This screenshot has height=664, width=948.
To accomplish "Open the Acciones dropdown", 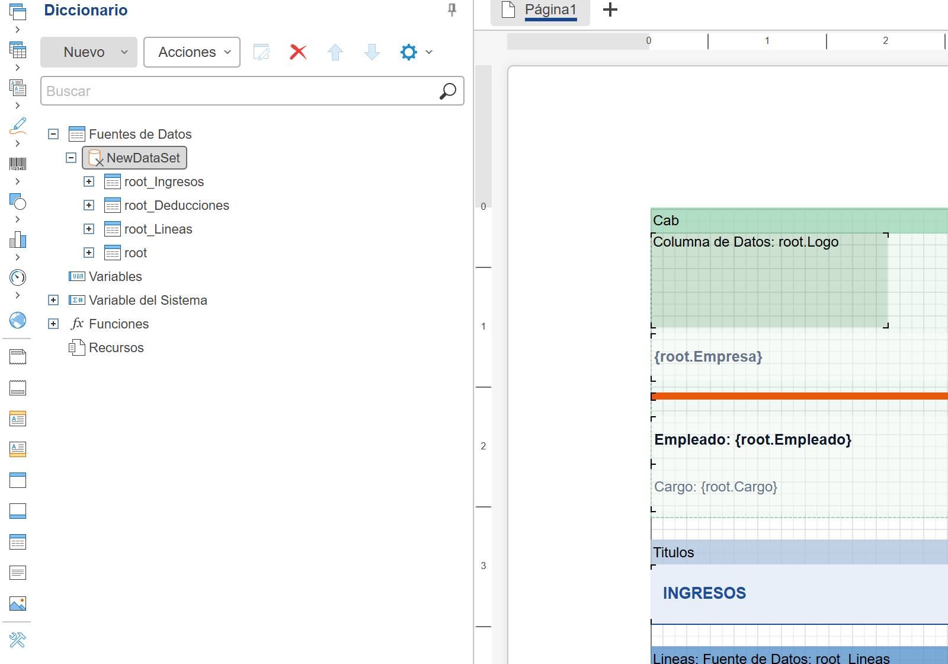I will pyautogui.click(x=192, y=52).
